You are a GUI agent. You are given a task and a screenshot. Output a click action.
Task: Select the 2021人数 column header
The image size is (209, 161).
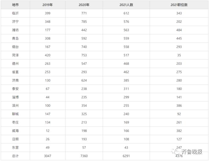[126, 5]
